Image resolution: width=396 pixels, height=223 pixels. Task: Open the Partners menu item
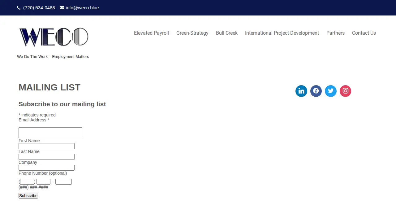[x=335, y=33]
